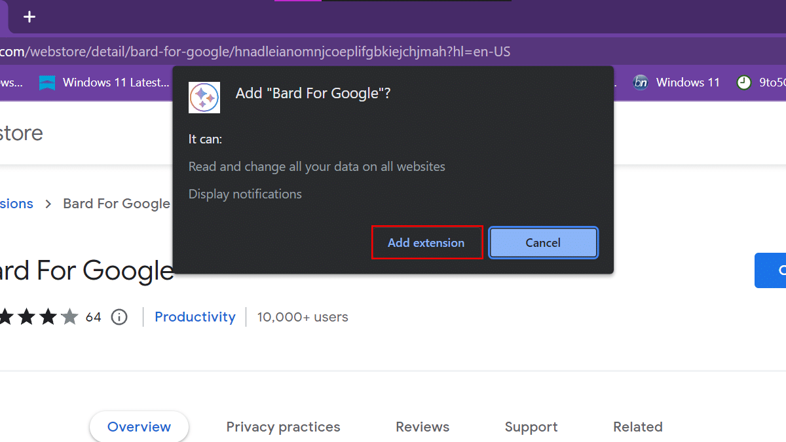The image size is (786, 442).
Task: Select the Overview tab
Action: point(139,427)
